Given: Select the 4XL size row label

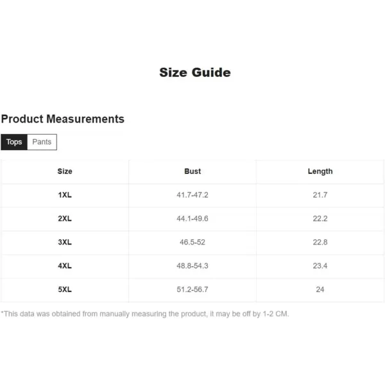Looking at the screenshot, I should coord(65,266).
